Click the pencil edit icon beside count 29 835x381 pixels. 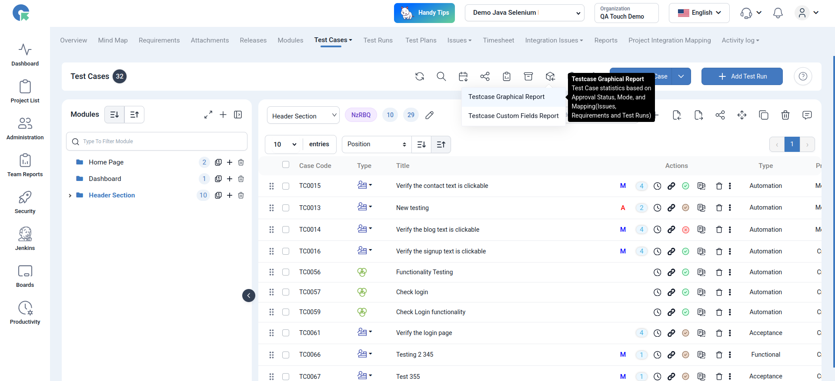pos(429,115)
